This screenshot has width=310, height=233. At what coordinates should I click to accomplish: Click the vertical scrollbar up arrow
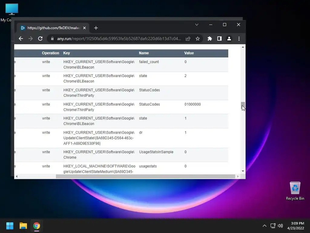pyautogui.click(x=243, y=47)
